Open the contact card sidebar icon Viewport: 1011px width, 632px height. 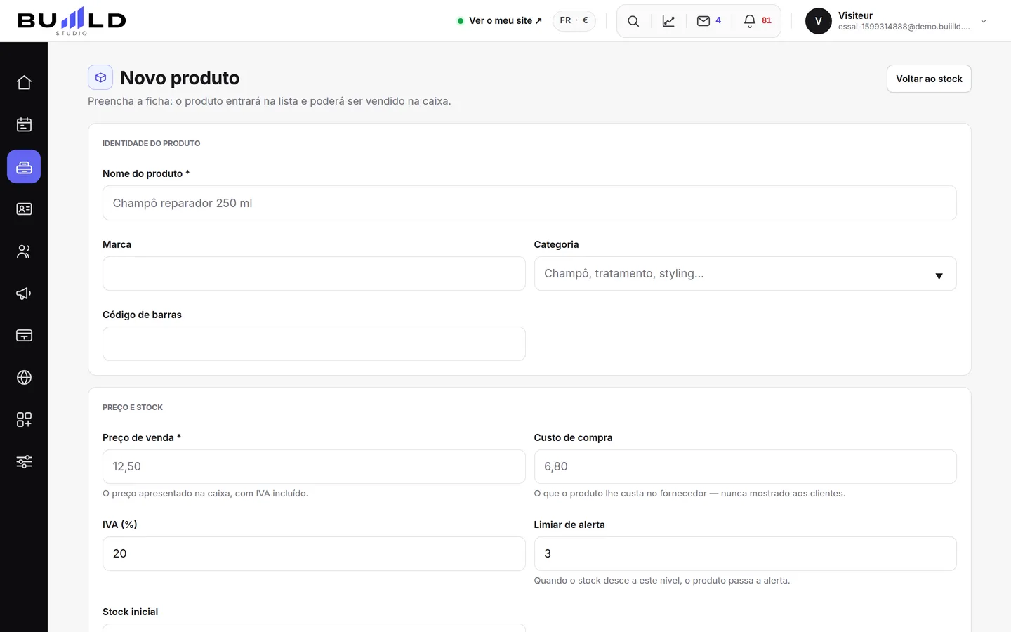(x=24, y=209)
